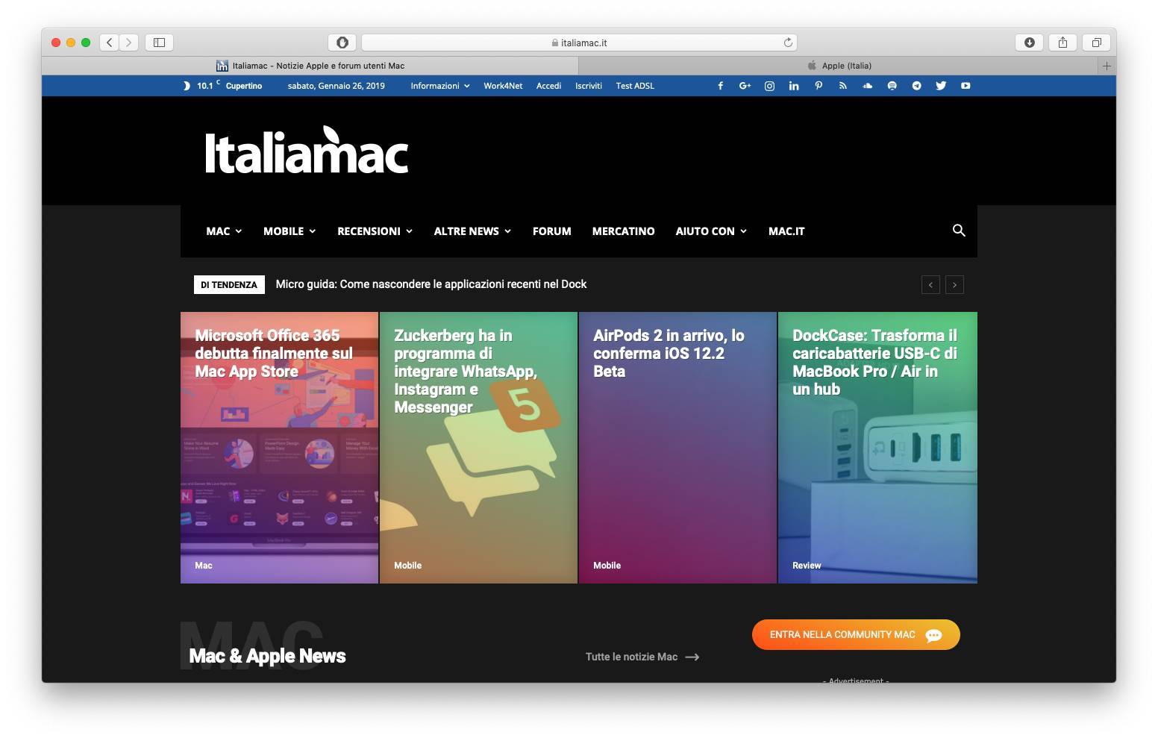1158x738 pixels.
Task: Expand the MOBILE navigation menu
Action: 289,231
